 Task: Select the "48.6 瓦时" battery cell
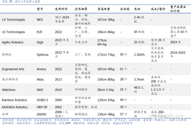tap(139, 89)
